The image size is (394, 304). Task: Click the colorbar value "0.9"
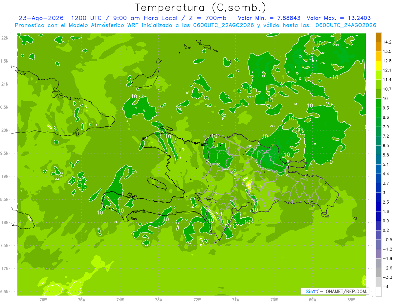coord(386,221)
